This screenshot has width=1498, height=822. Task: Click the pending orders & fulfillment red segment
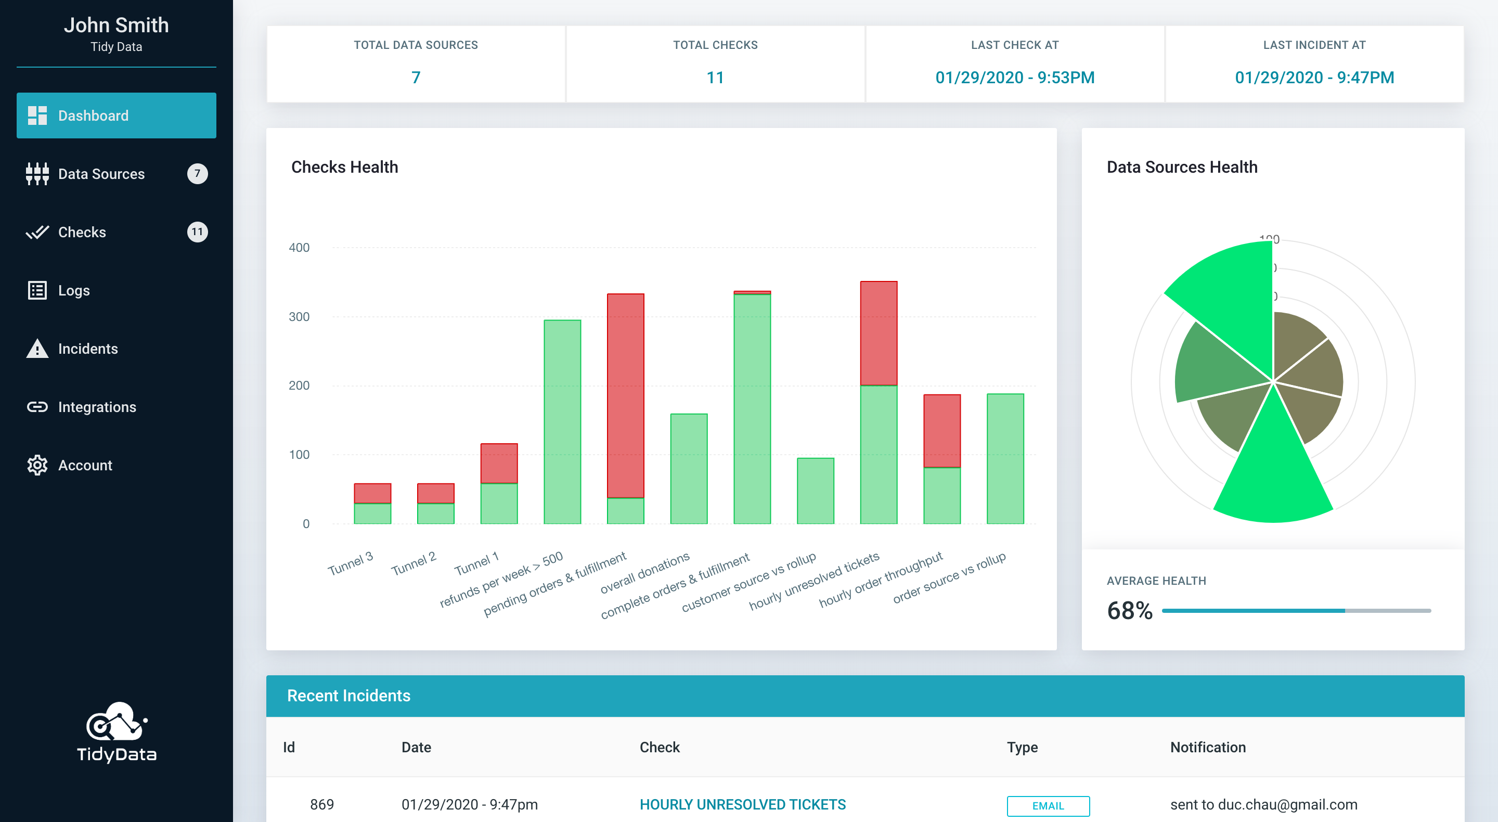point(626,395)
